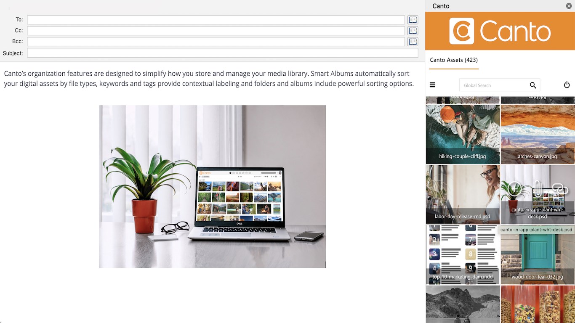The height and width of the screenshot is (323, 575).
Task: Open address book for the Cc field
Action: pyautogui.click(x=413, y=31)
